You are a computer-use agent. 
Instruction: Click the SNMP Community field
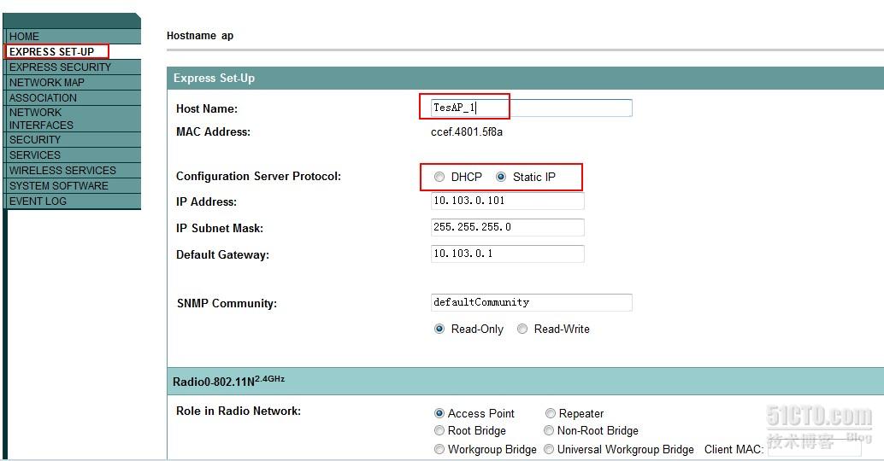click(531, 302)
